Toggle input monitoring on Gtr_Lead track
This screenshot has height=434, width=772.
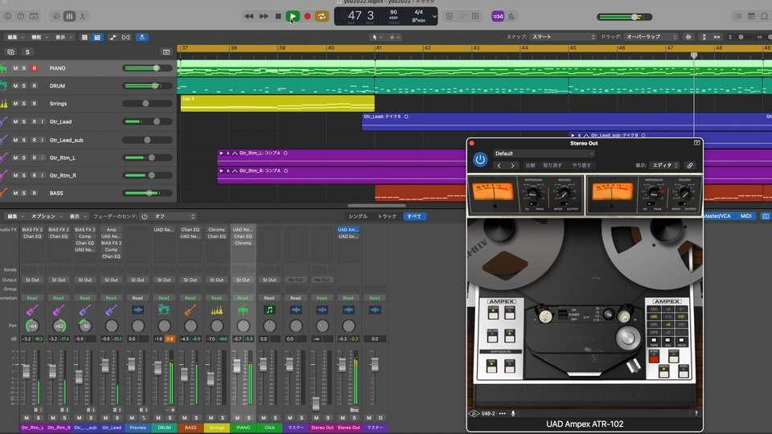click(43, 121)
